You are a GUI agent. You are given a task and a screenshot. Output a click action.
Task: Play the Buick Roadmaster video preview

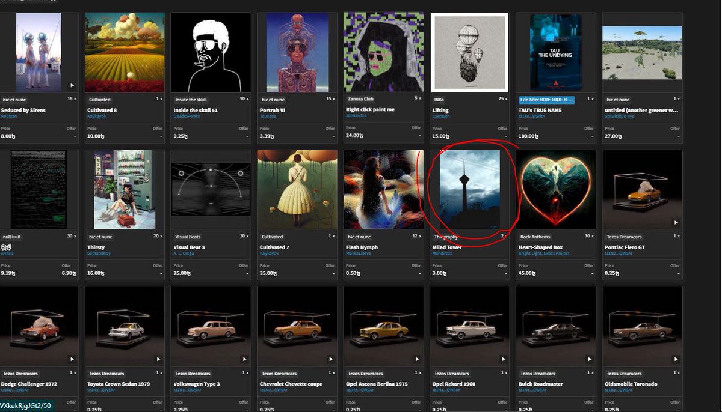[588, 359]
